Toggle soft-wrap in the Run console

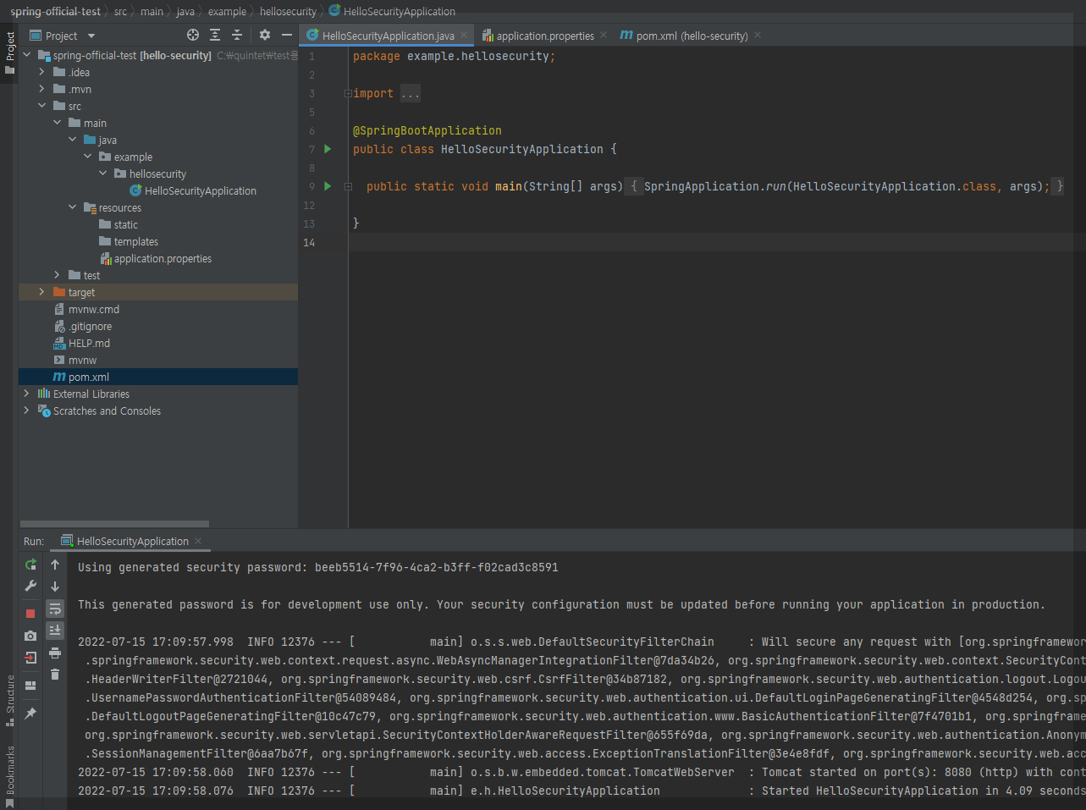[55, 609]
